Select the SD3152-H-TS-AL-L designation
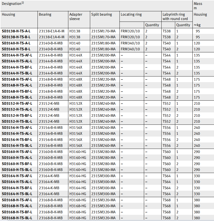The image size is (214, 221). [x=17, y=109]
